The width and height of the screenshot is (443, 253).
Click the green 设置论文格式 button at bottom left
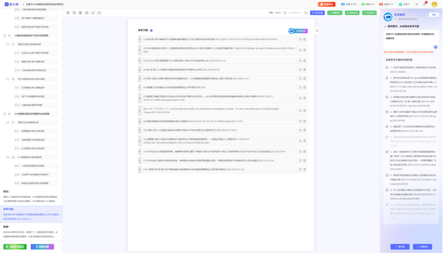point(15,247)
